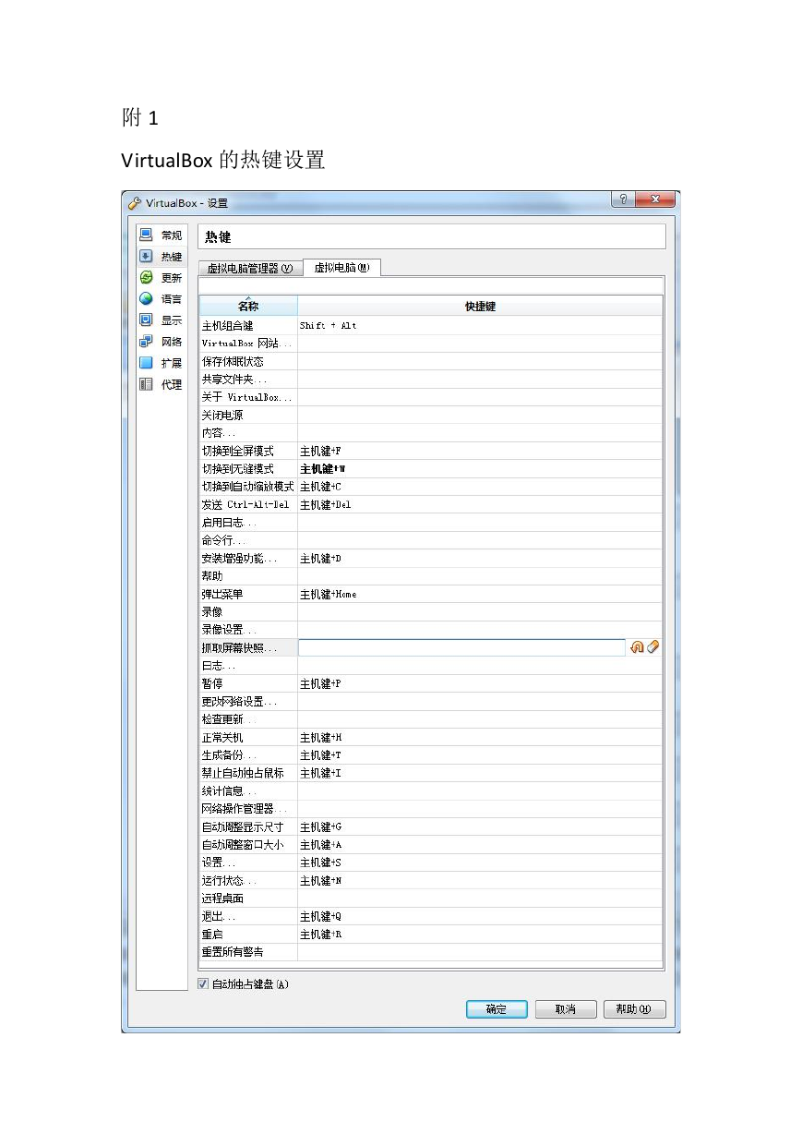This screenshot has width=802, height=1134.
Task: Select the 切换到自动缩放模式 row
Action: pyautogui.click(x=431, y=487)
